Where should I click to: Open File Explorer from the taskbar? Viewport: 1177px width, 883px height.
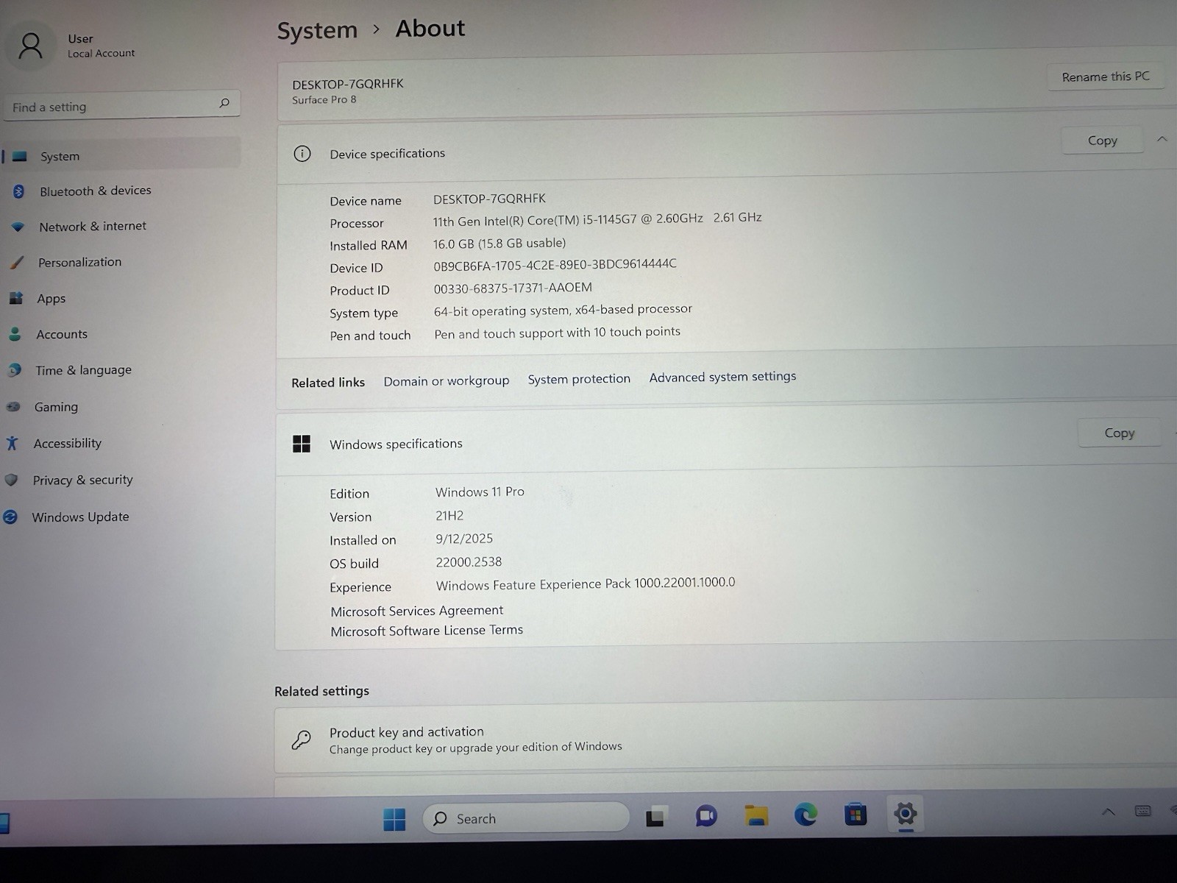(756, 815)
